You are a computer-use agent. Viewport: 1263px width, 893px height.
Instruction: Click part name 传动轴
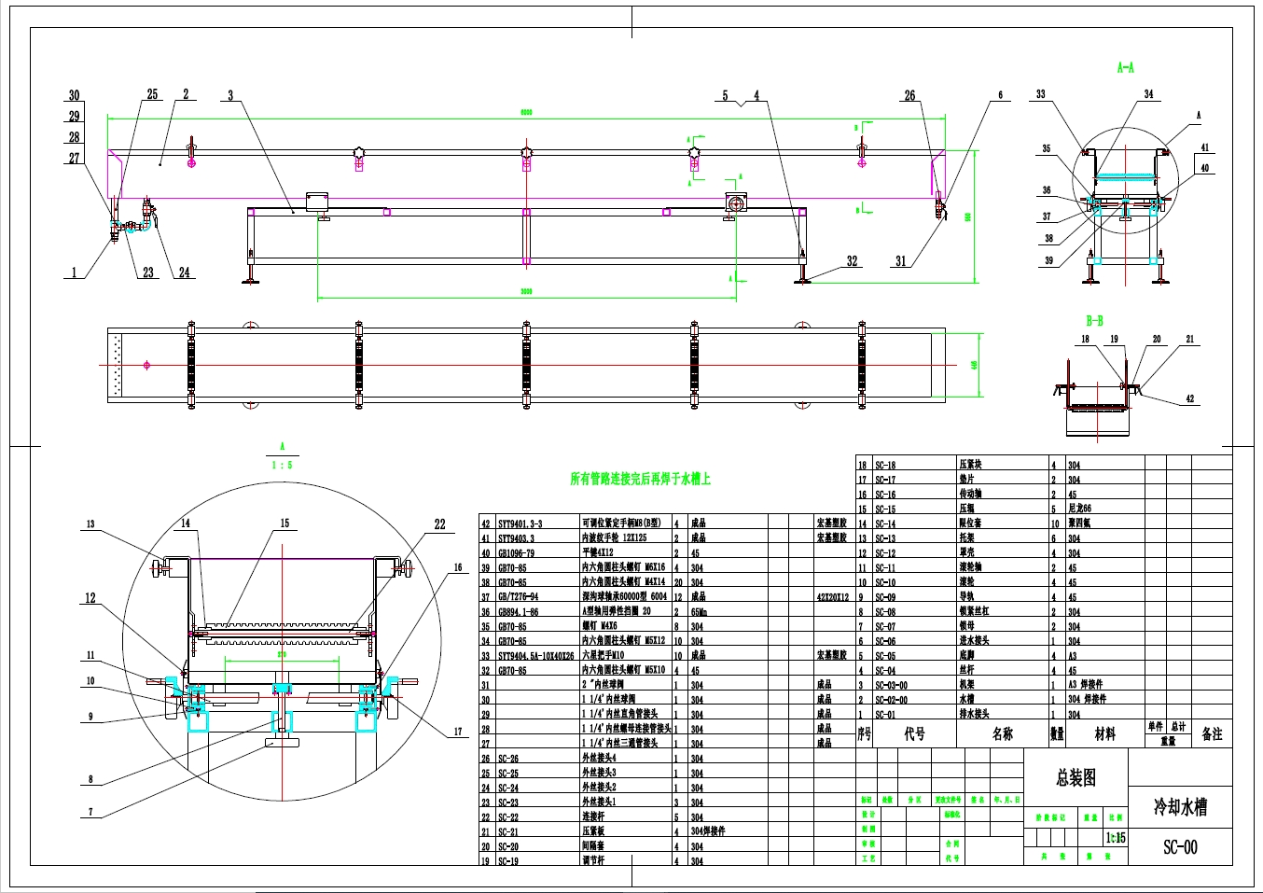coord(970,493)
